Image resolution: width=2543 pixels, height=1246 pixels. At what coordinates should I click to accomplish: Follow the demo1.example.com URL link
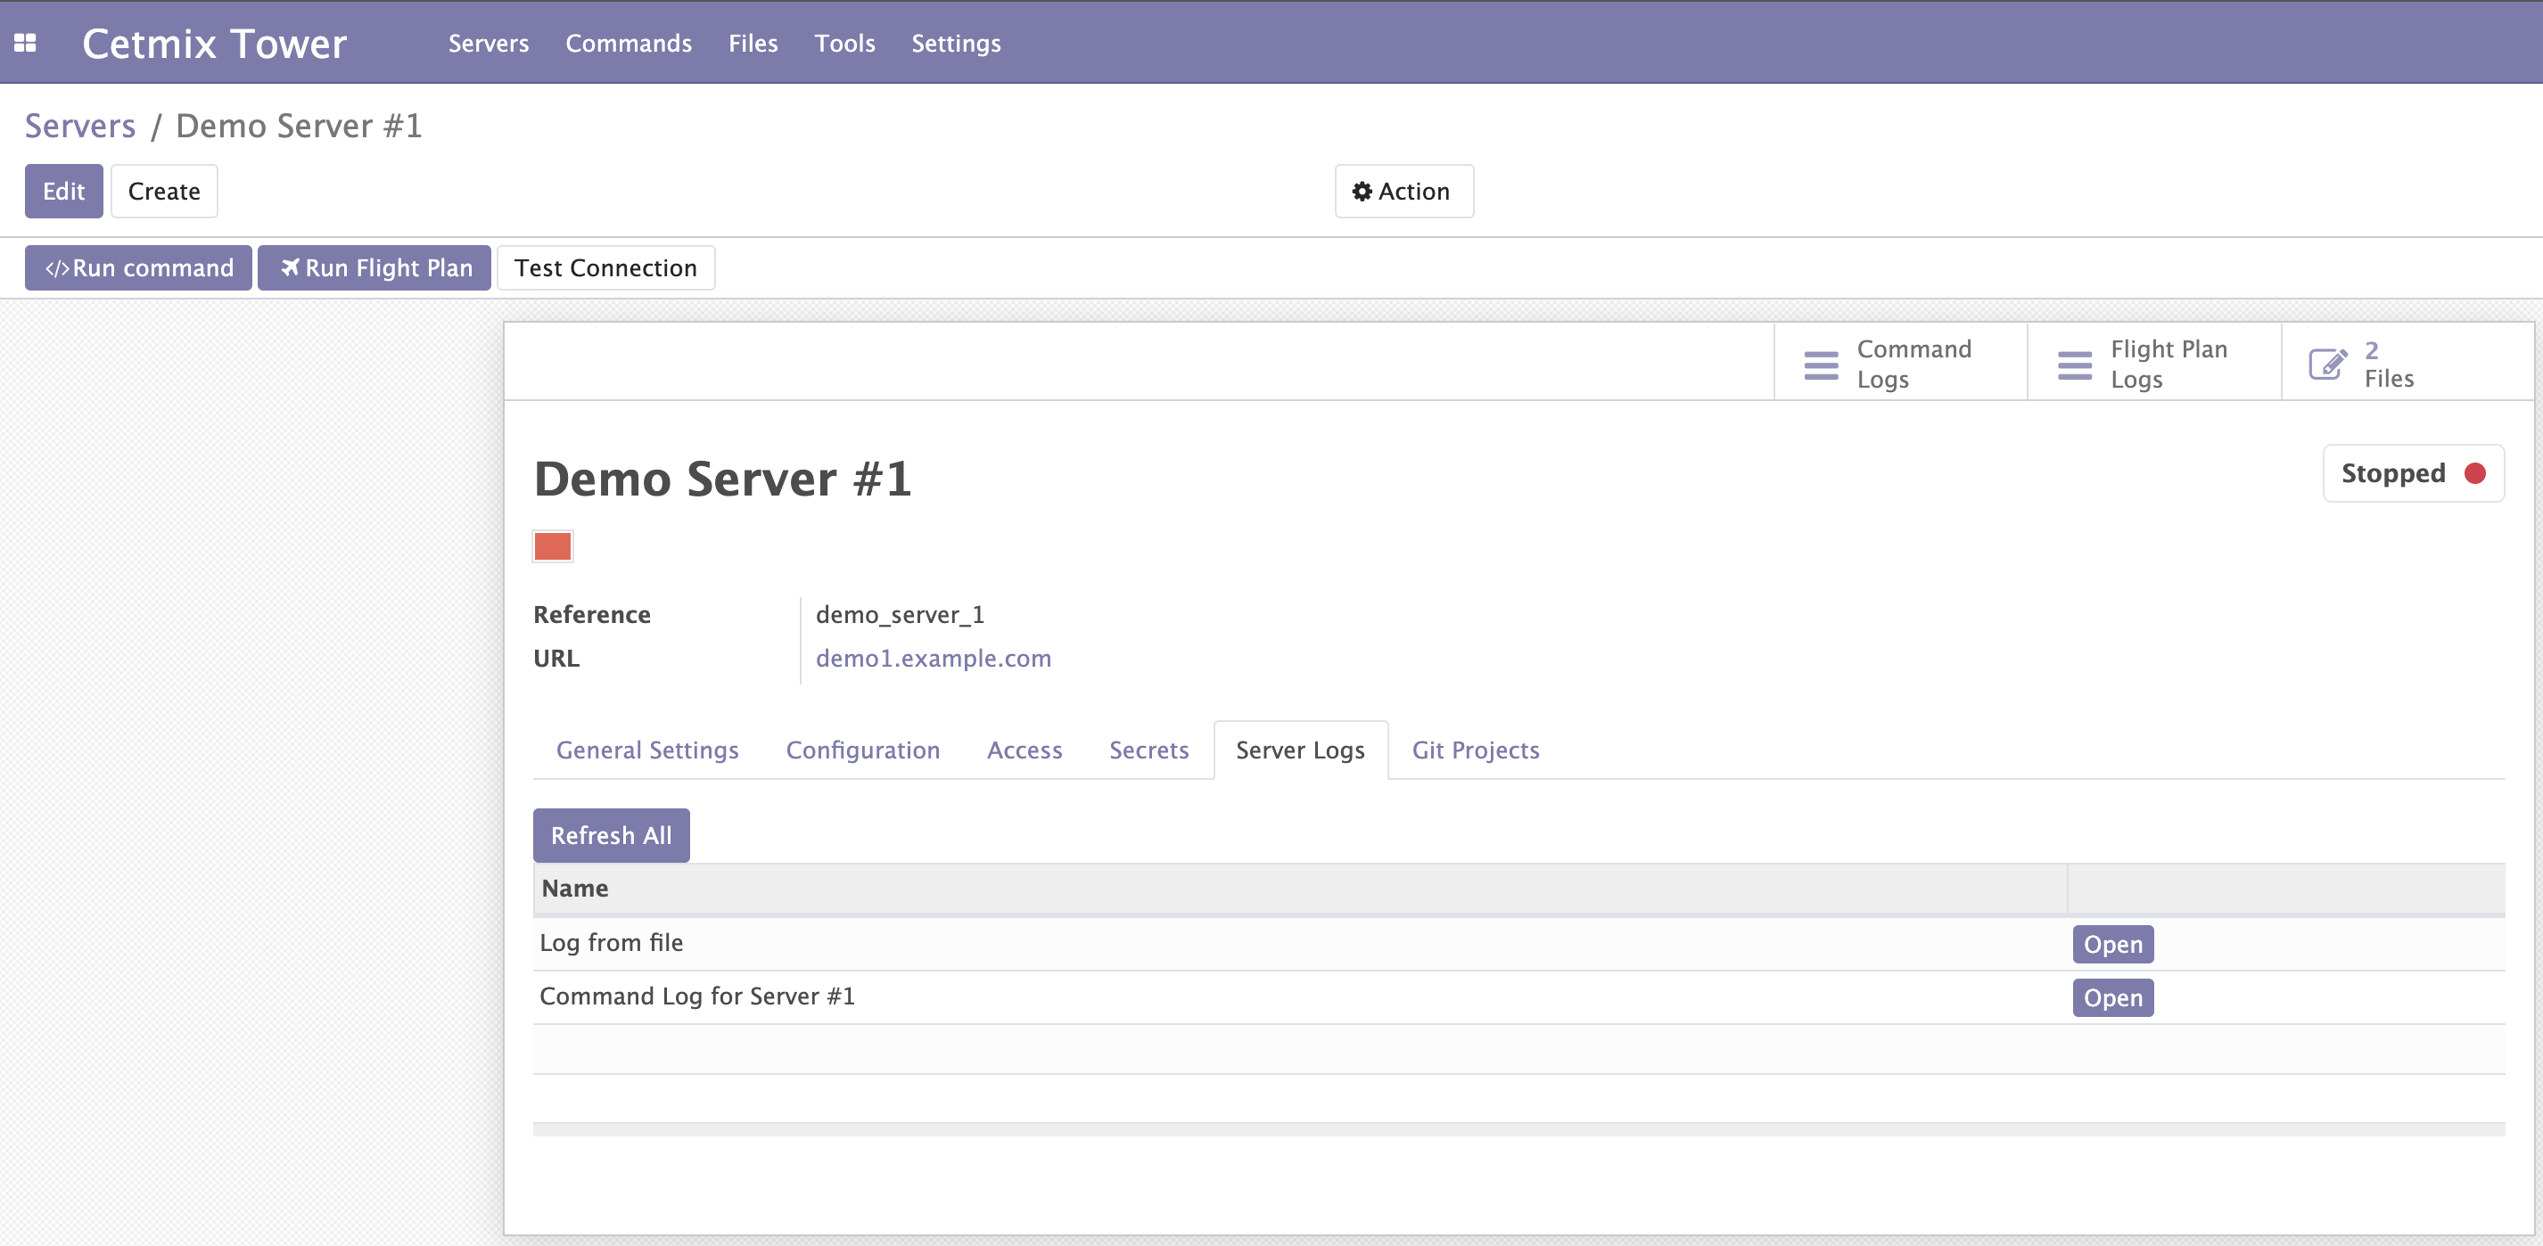932,658
